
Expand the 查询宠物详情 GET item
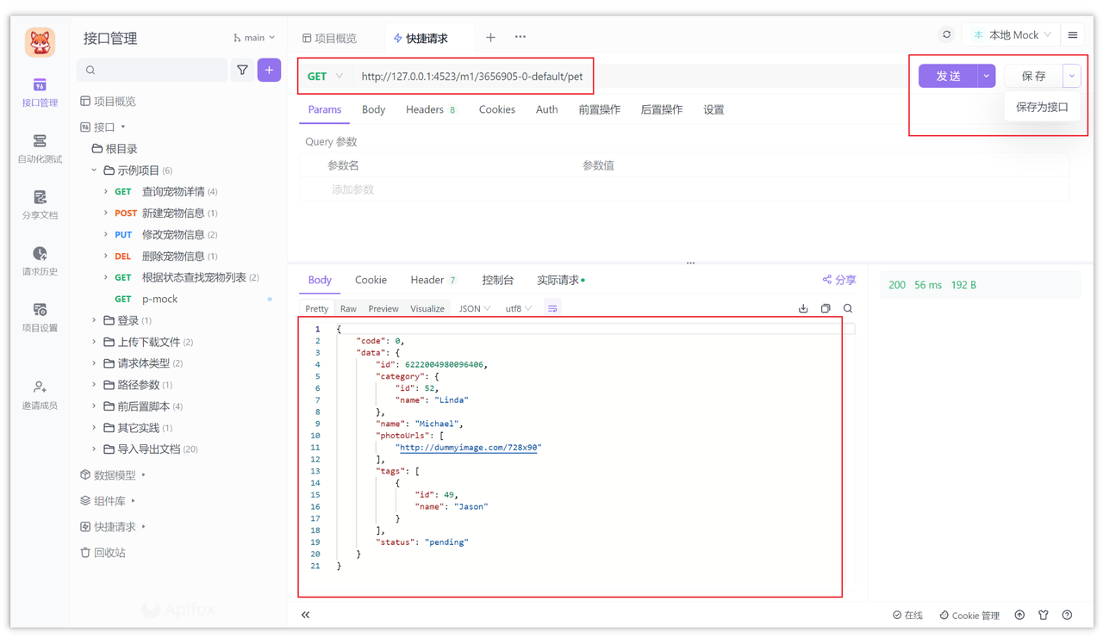coord(106,191)
